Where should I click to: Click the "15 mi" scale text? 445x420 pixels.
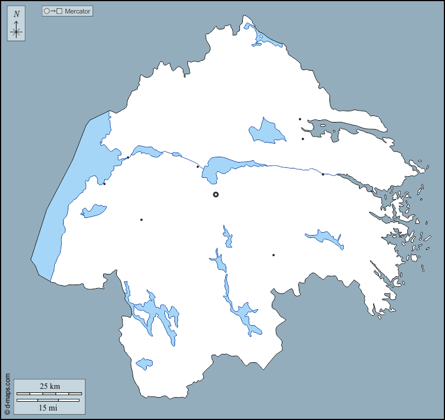point(48,408)
